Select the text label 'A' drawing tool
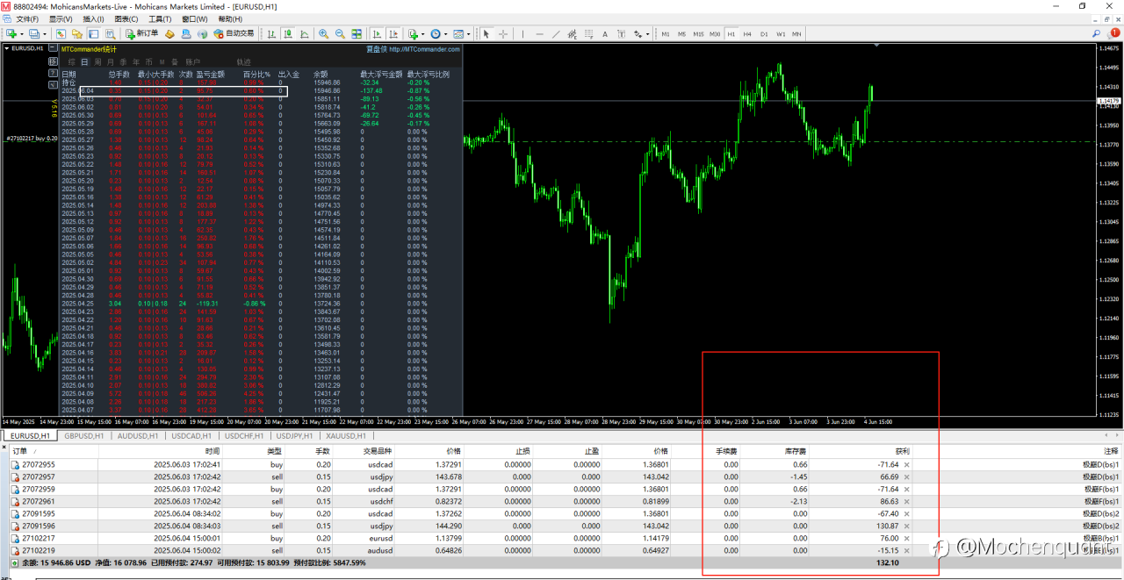The width and height of the screenshot is (1124, 580). click(x=604, y=33)
